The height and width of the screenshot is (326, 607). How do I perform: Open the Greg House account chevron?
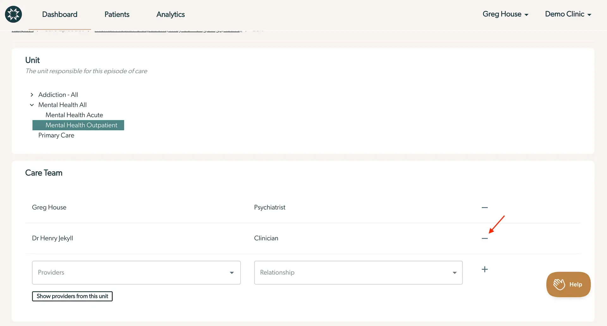pyautogui.click(x=527, y=14)
